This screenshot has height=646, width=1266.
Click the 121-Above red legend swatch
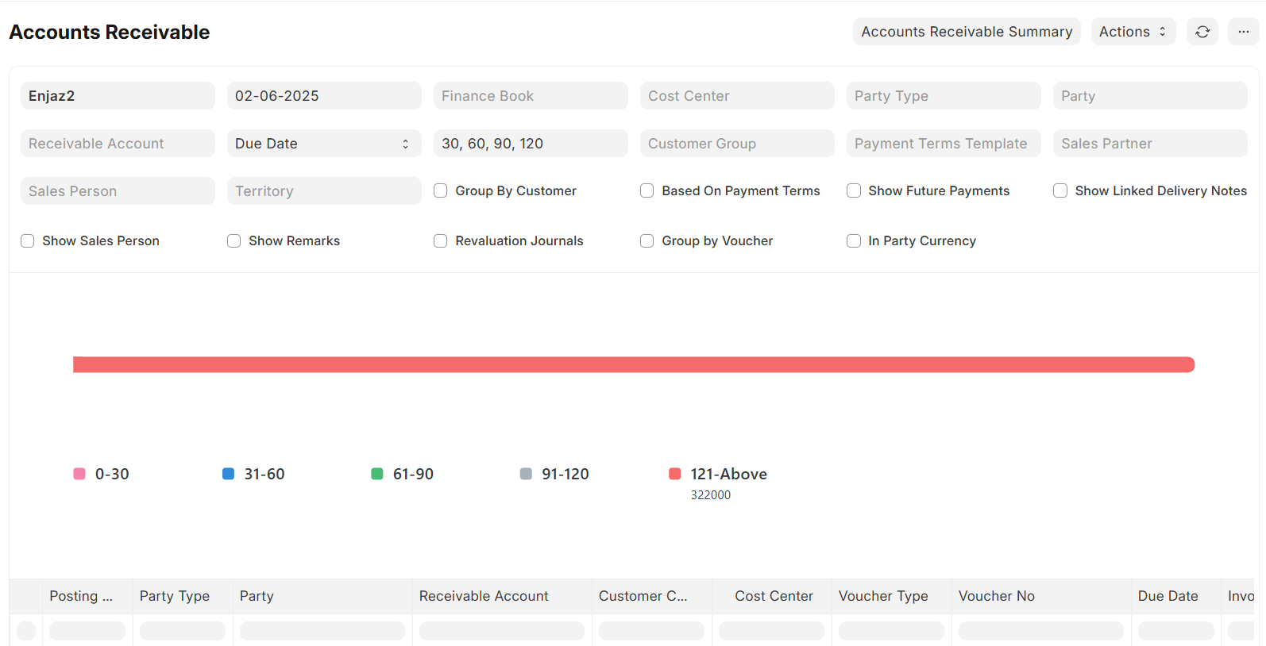[x=675, y=474]
